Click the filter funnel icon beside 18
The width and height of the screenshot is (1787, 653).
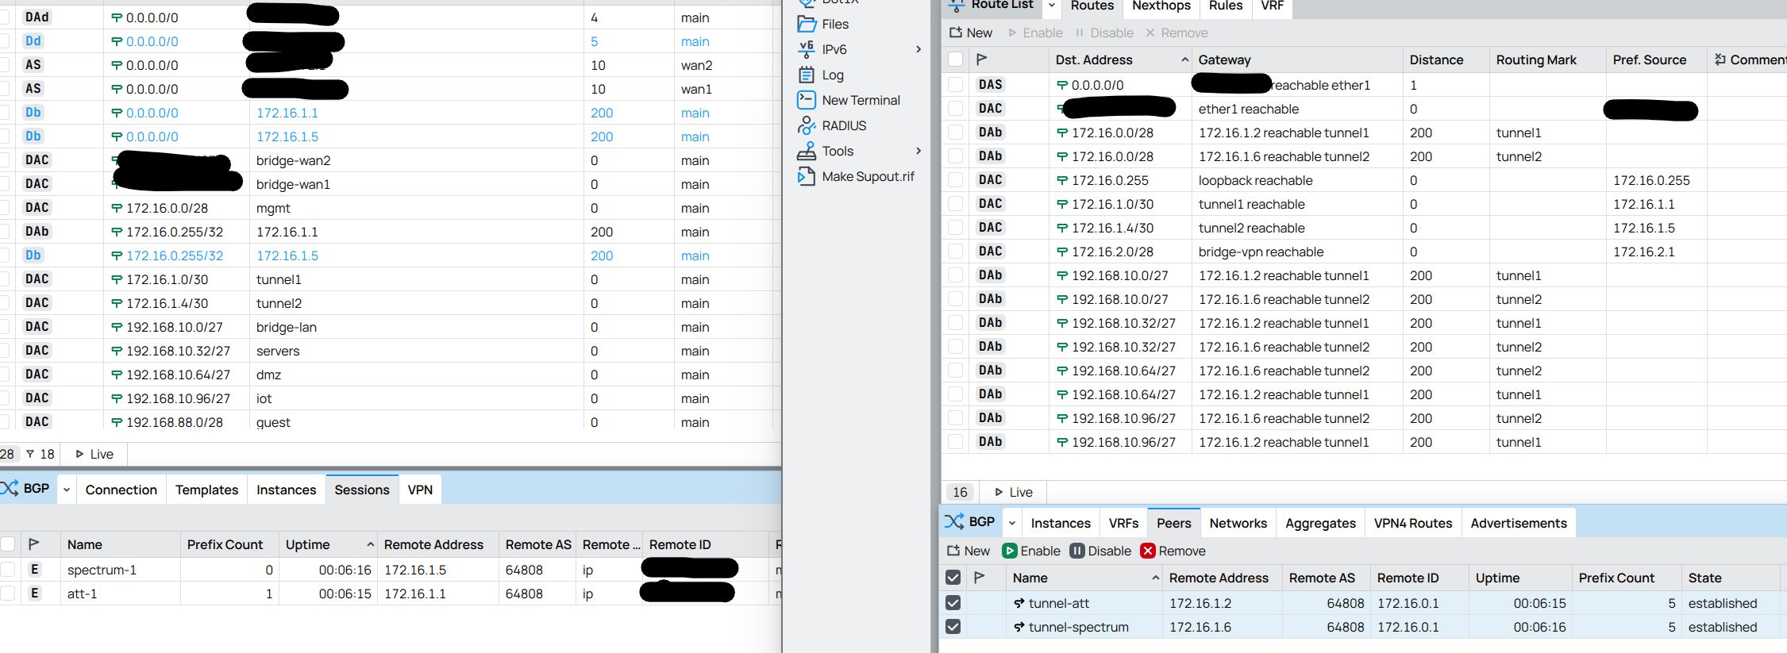coord(30,454)
